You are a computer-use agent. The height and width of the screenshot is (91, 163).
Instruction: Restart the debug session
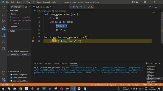pos(88,7)
